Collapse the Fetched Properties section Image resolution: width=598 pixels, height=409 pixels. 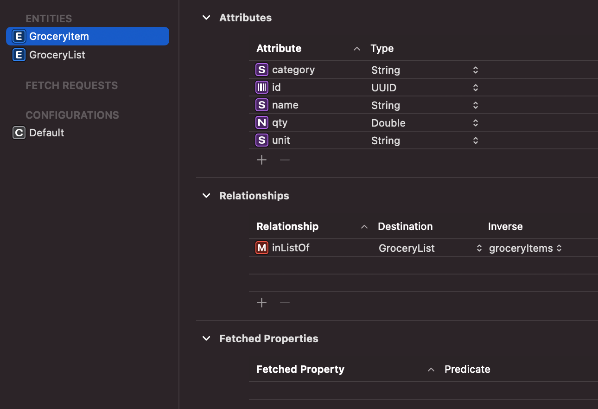206,339
